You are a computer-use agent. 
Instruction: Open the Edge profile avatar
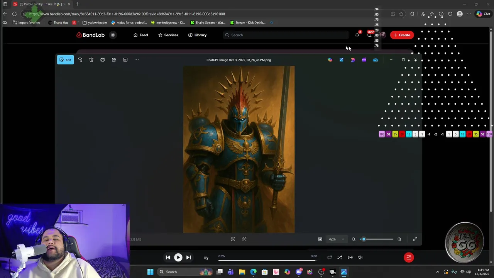pos(460,14)
